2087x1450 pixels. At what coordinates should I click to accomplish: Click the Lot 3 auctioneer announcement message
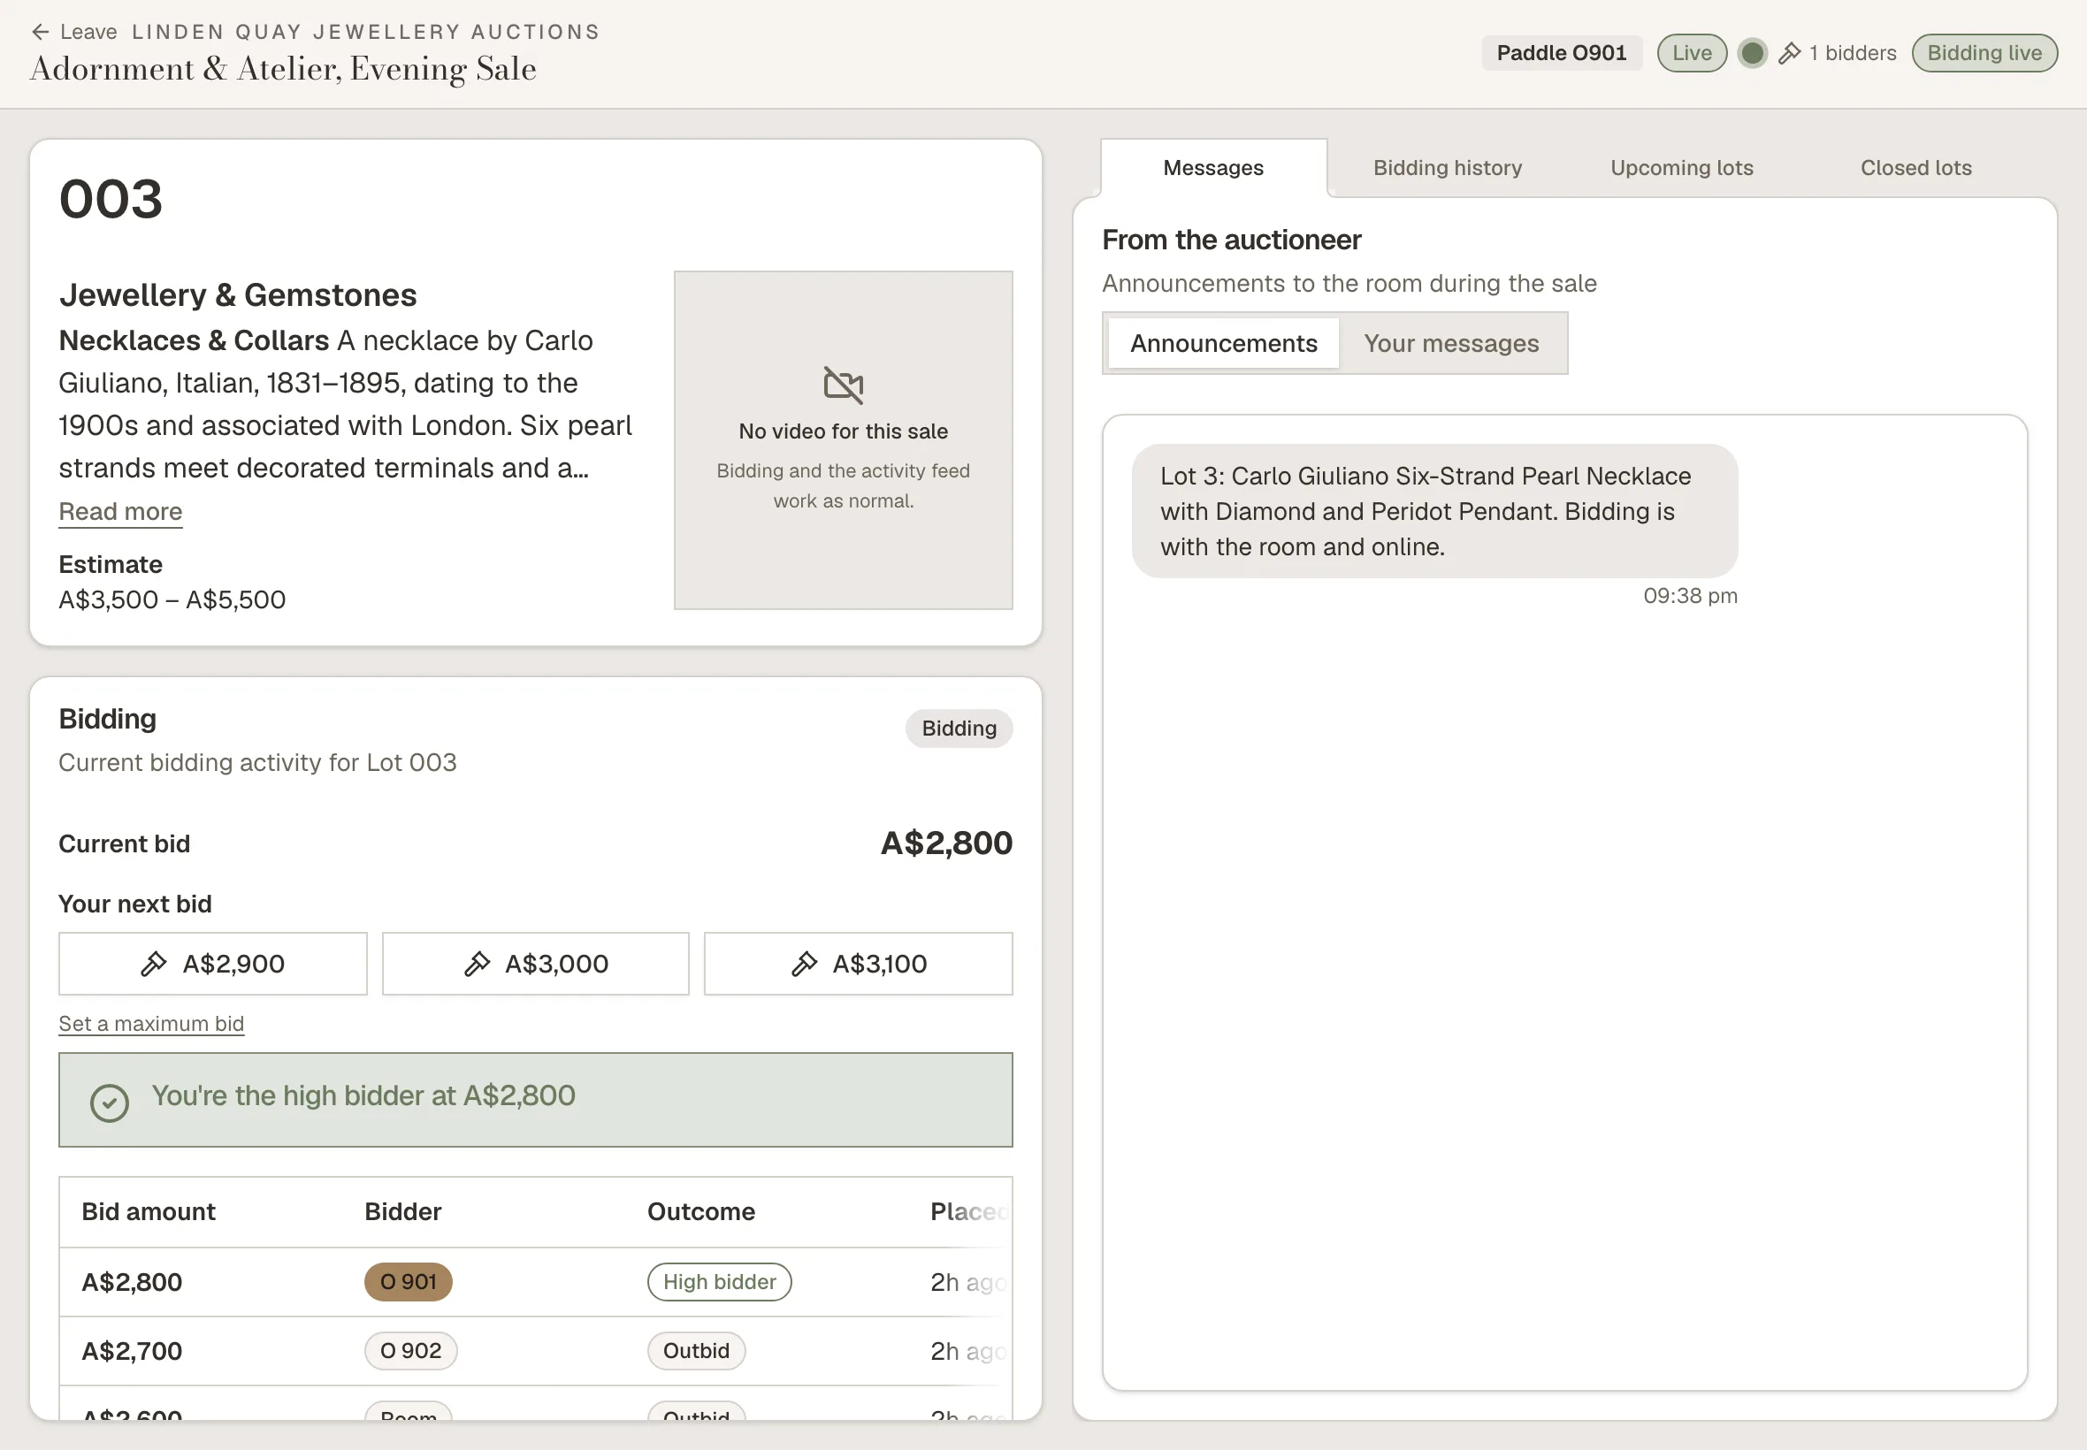pyautogui.click(x=1434, y=512)
